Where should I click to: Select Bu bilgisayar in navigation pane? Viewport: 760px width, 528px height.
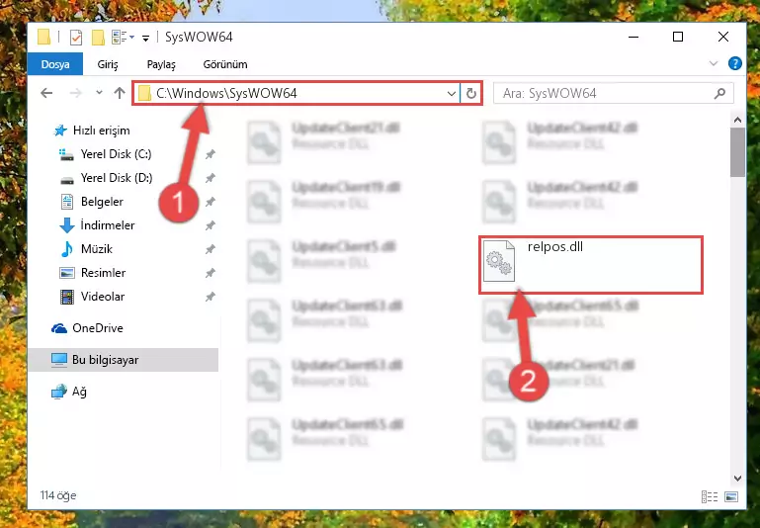pyautogui.click(x=124, y=360)
